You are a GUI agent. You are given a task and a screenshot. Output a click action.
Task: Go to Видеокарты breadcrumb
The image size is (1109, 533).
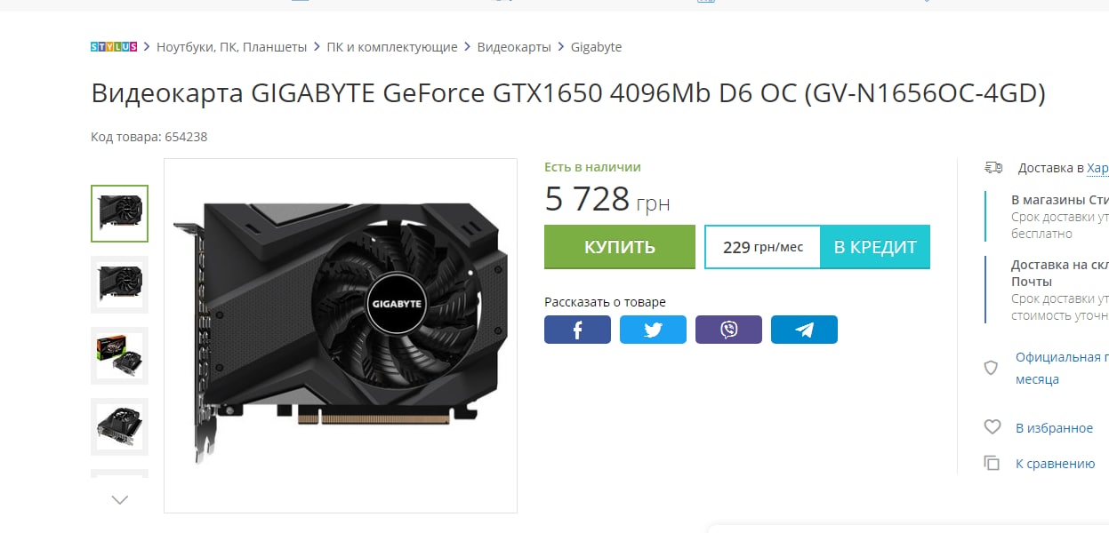[x=514, y=47]
